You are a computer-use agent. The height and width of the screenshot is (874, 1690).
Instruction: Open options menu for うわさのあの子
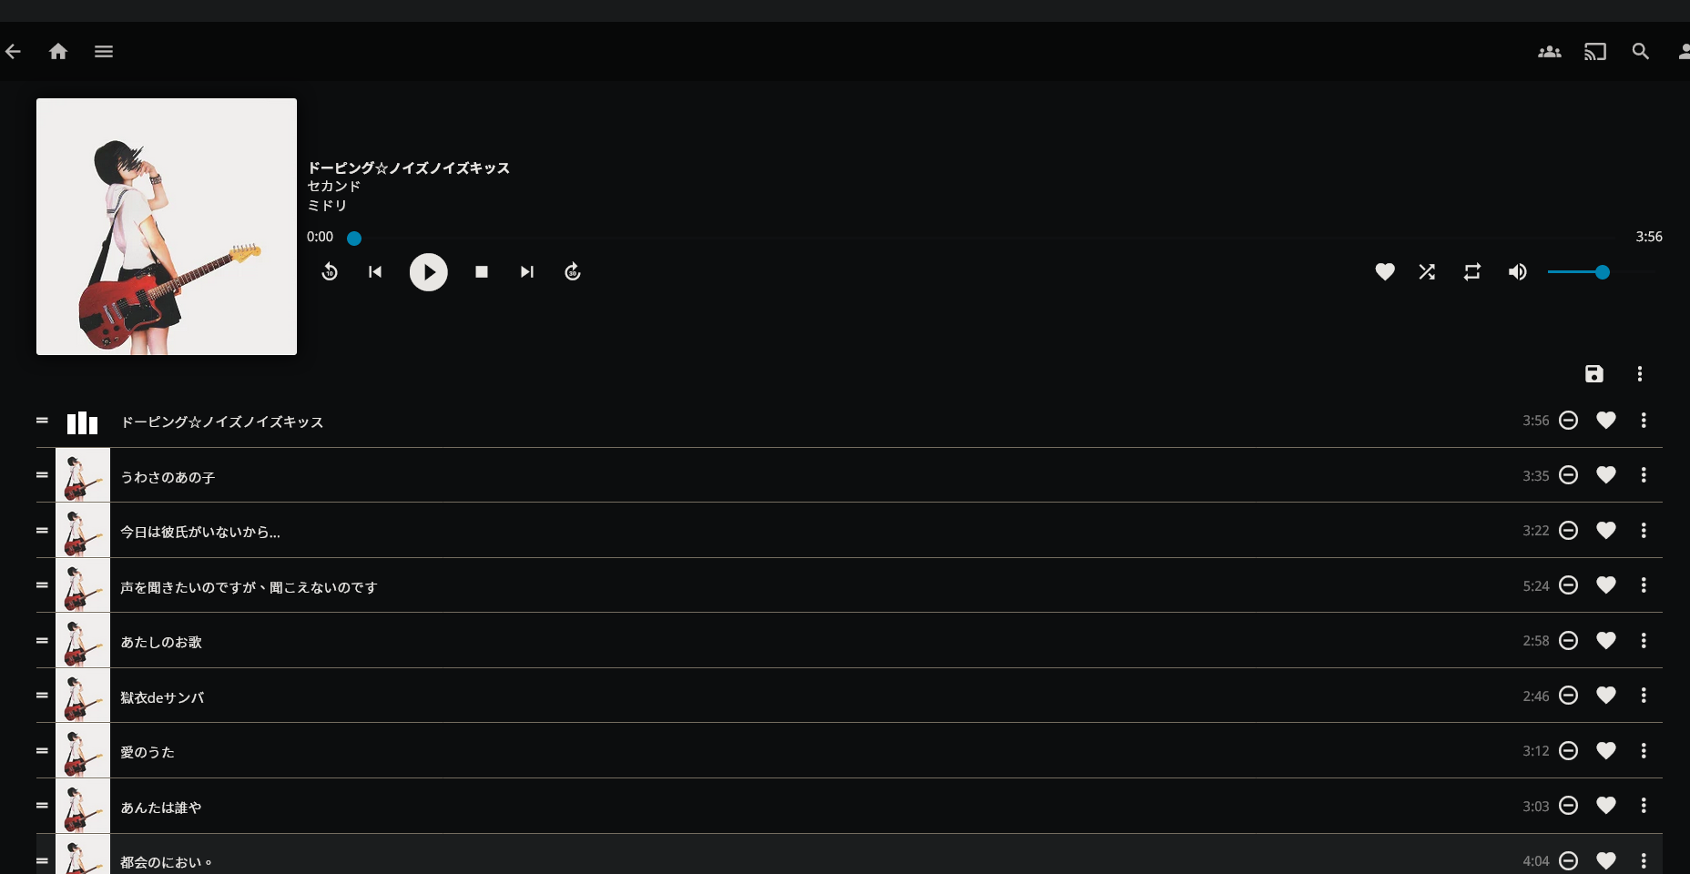point(1644,475)
